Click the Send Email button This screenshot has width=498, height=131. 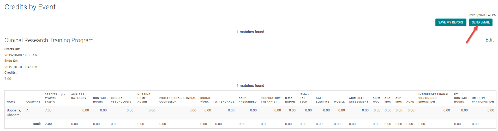[481, 22]
